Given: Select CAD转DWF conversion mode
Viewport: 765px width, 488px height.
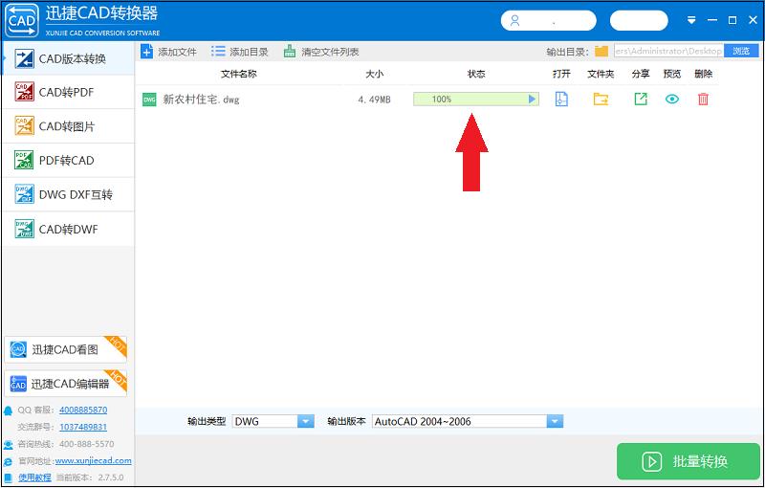Looking at the screenshot, I should pos(68,229).
